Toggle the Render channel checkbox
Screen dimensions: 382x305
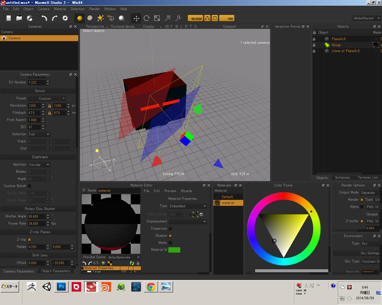pyautogui.click(x=362, y=200)
